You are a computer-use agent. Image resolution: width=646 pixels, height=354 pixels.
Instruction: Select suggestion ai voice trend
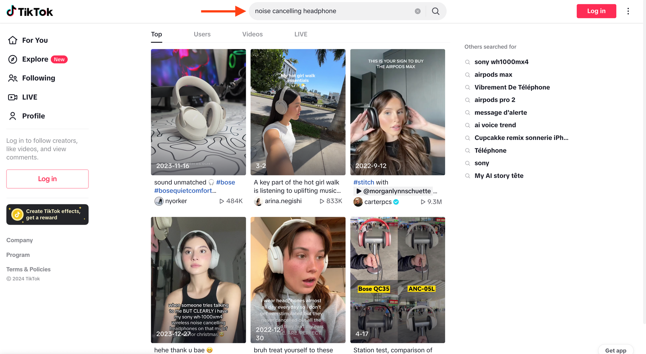[495, 125]
